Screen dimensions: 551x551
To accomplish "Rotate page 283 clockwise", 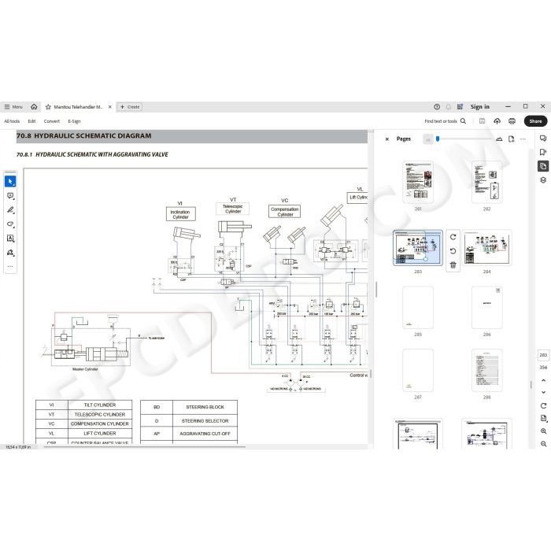I will 453,237.
